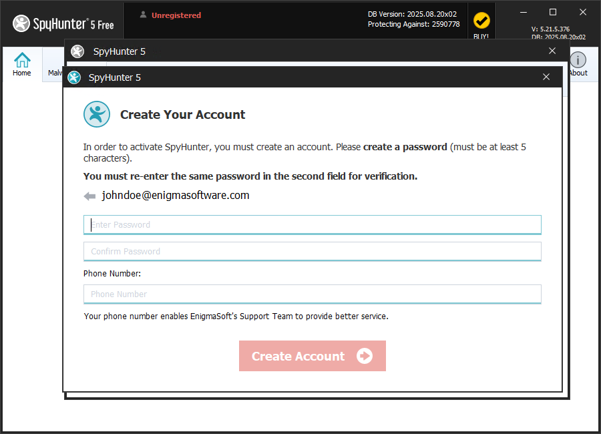Click the user icon next to Unregistered
Screen dimensions: 601x434
pos(143,15)
